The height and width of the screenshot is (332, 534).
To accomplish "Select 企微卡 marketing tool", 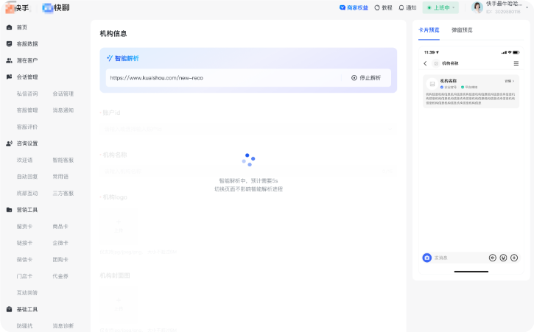I will point(60,243).
